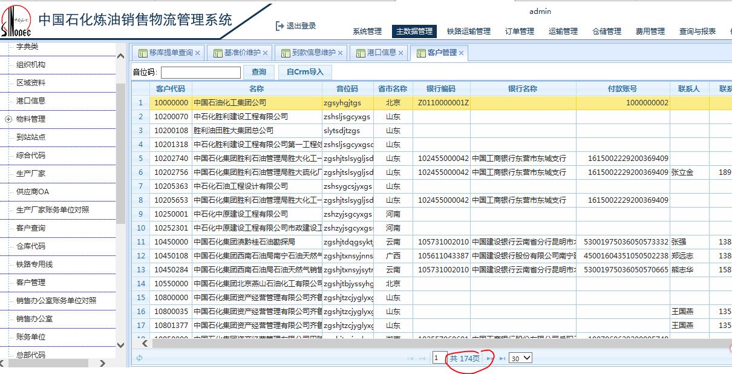Go to the previous page in the pager
Viewport: 732px width, 374px height.
point(422,358)
